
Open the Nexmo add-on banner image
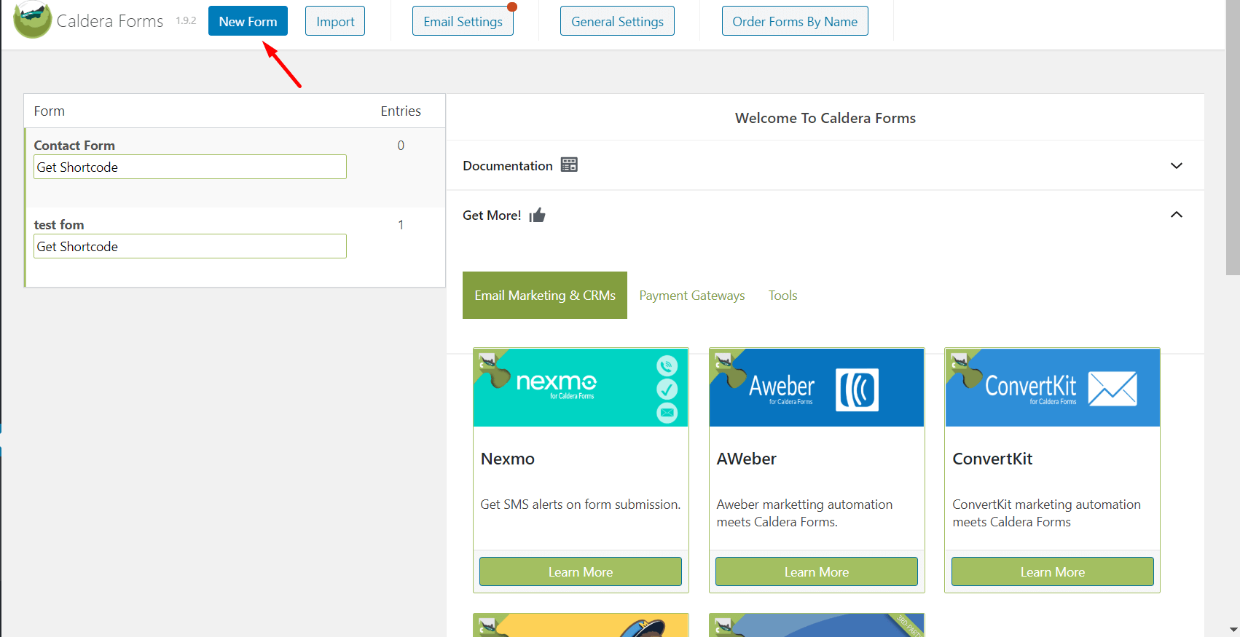(580, 387)
